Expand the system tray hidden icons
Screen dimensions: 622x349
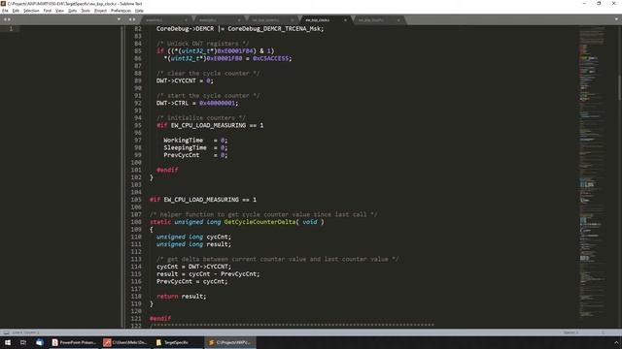pos(616,342)
